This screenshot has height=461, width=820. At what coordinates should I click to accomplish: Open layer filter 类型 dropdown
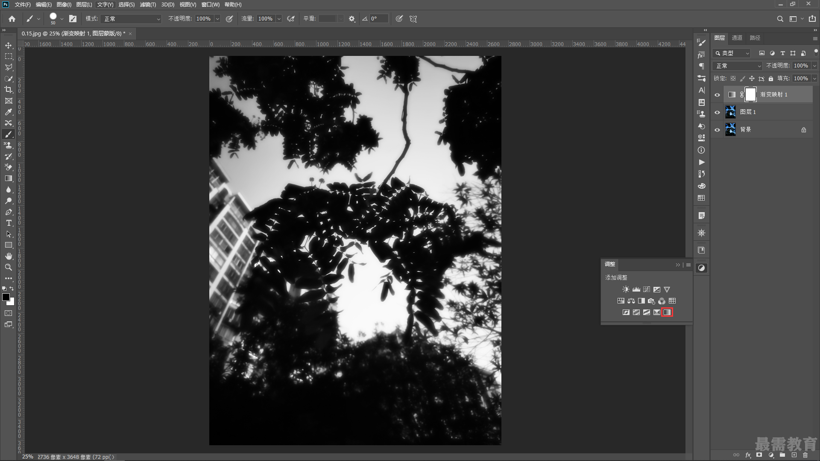tap(732, 53)
